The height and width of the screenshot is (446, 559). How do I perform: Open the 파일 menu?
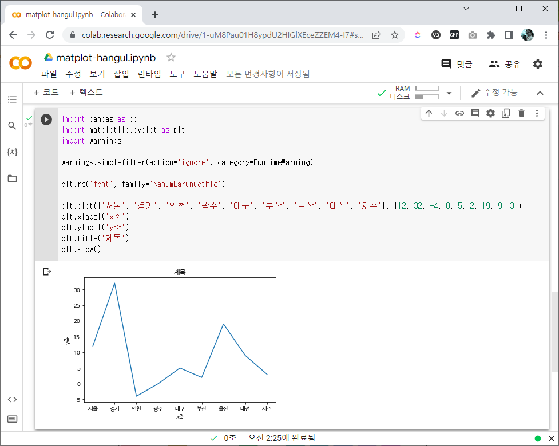point(49,74)
